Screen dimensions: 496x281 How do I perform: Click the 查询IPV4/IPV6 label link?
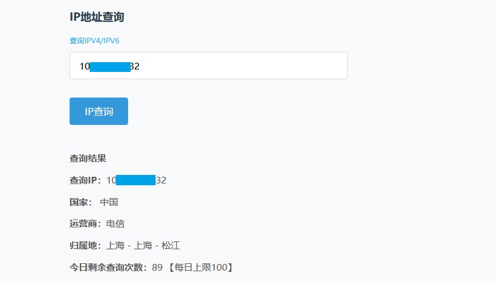(x=98, y=41)
